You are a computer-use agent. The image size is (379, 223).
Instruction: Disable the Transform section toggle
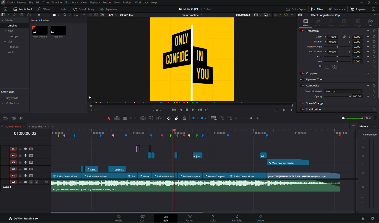[302, 31]
